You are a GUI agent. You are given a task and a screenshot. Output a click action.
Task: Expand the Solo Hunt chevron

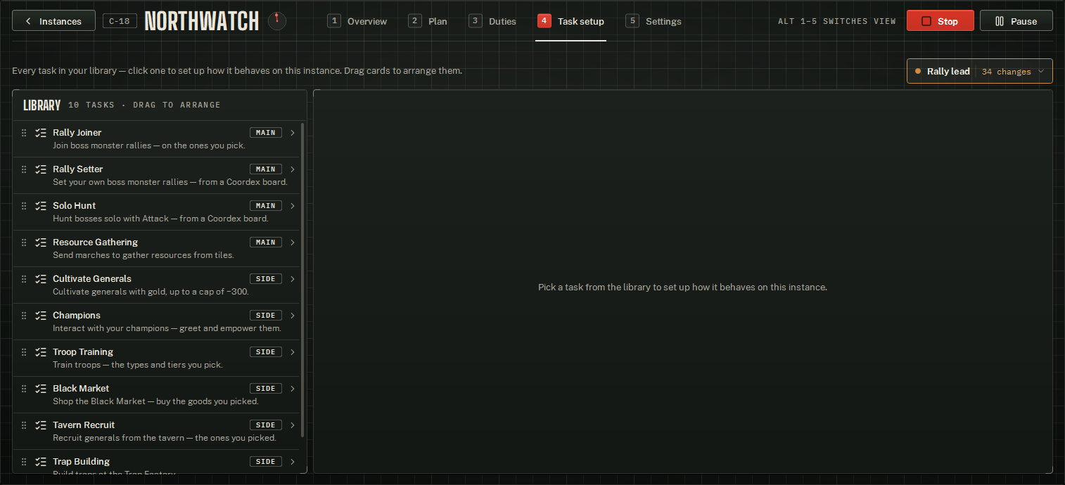click(293, 205)
